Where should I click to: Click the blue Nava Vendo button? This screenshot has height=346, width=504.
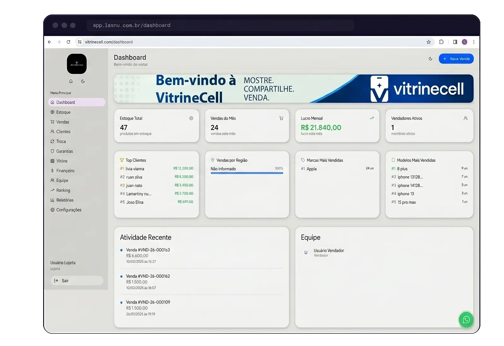(456, 59)
